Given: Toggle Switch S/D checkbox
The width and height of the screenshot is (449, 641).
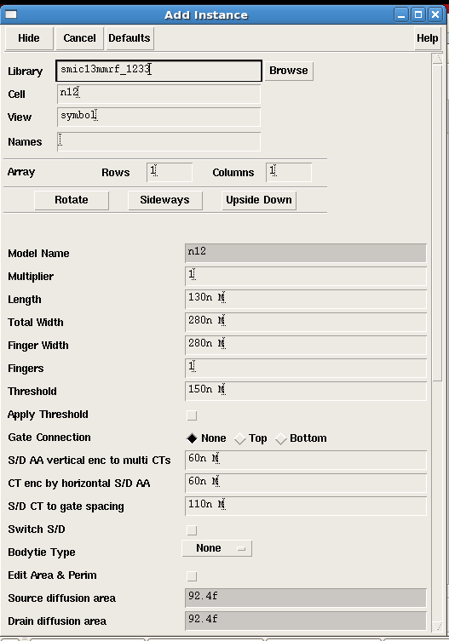Looking at the screenshot, I should click(192, 530).
